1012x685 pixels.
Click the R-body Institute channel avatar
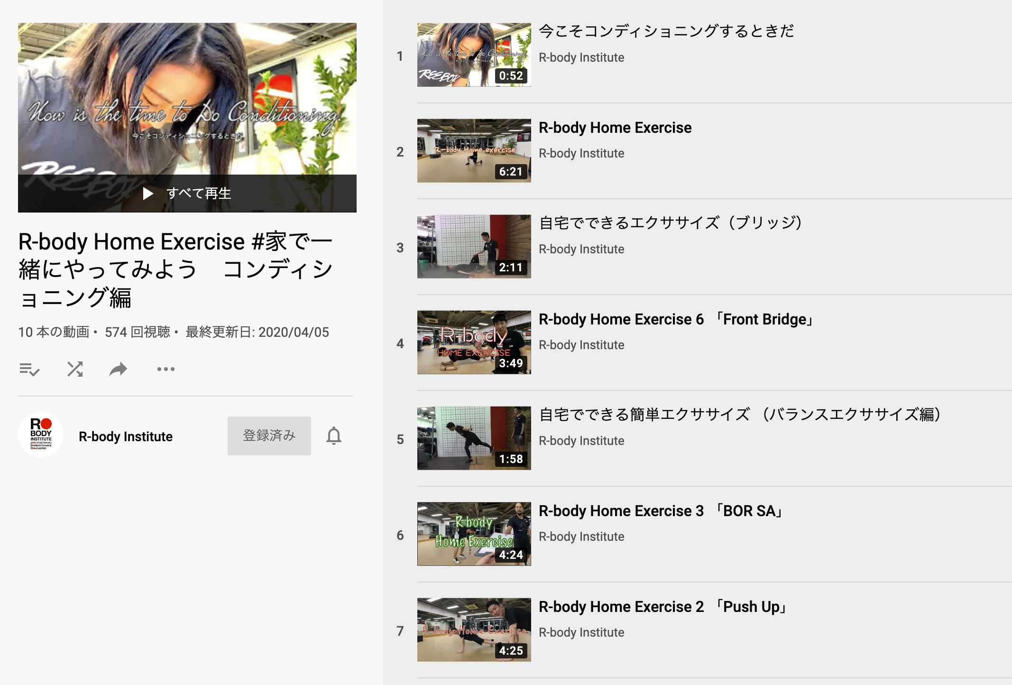coord(41,435)
